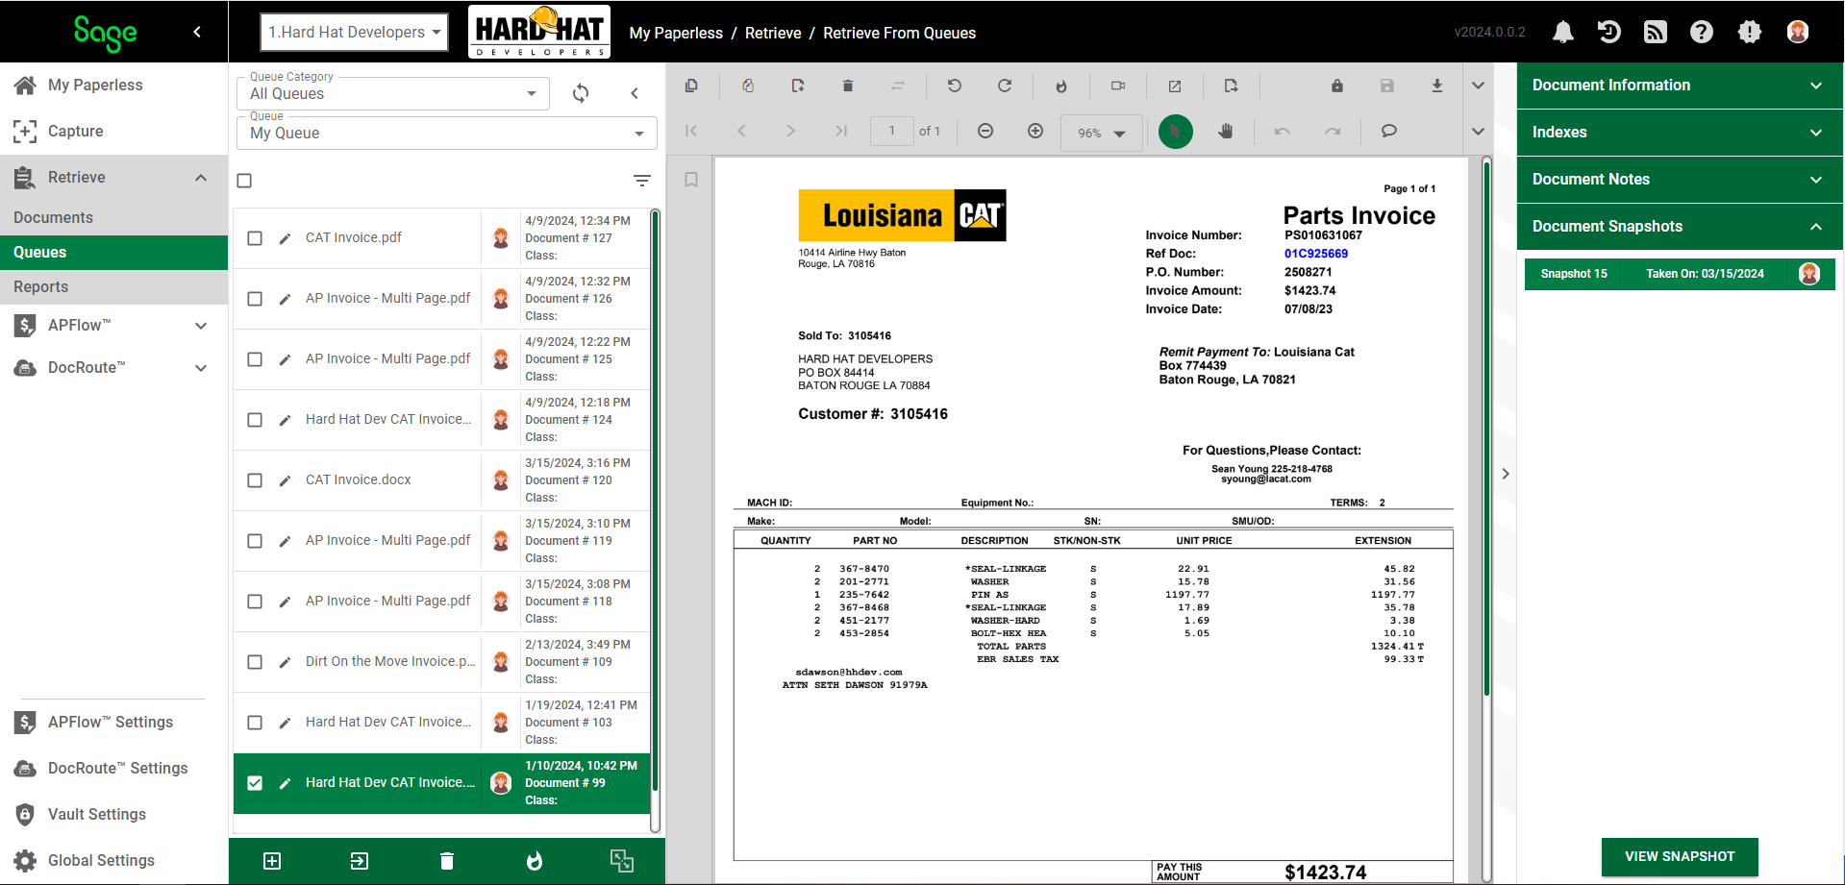
Task: Toggle the select all documents checkbox
Action: (244, 181)
